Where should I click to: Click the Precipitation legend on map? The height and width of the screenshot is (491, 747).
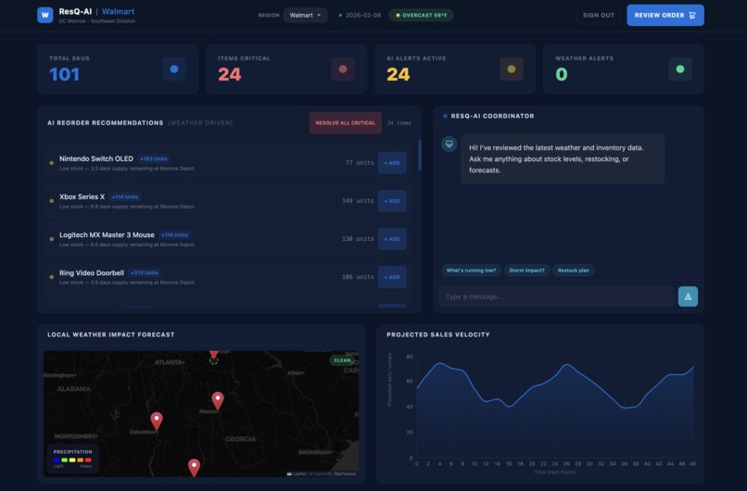coord(73,459)
